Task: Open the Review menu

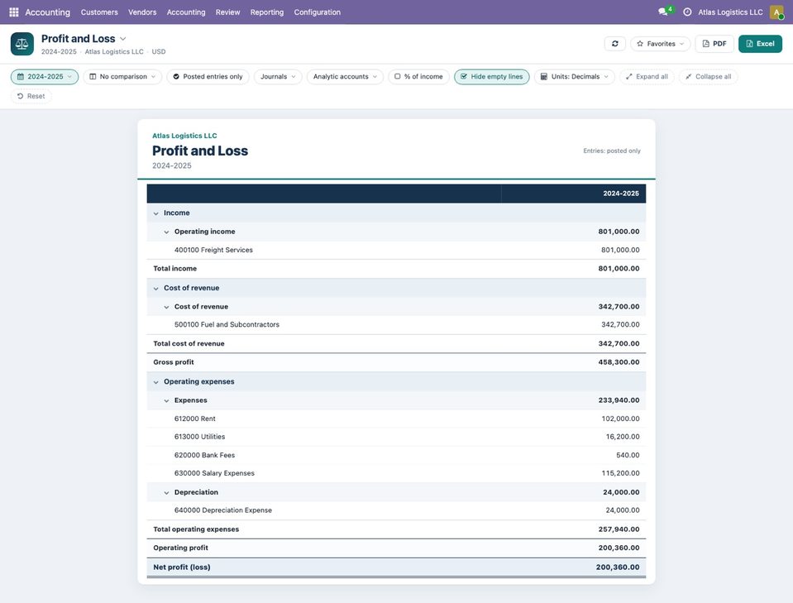Action: [227, 12]
